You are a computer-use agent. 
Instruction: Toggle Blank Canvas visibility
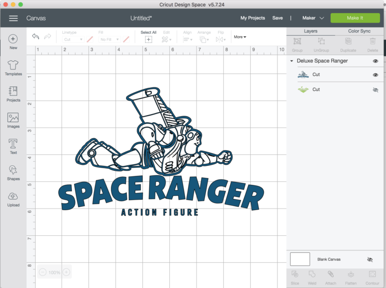(x=370, y=259)
